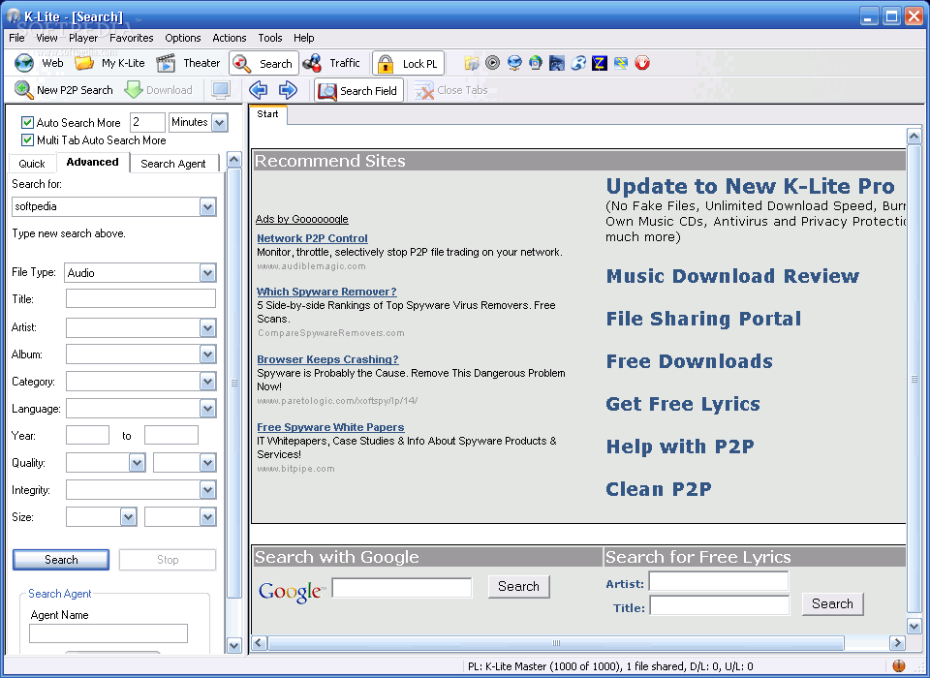Click the search panel scroll down arrow
The width and height of the screenshot is (930, 678).
(x=234, y=645)
